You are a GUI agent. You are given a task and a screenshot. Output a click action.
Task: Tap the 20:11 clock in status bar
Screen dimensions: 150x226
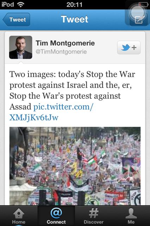click(74, 5)
